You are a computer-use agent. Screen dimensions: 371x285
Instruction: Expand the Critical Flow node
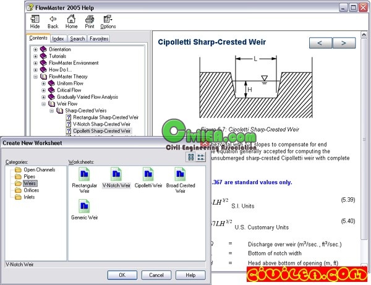[x=43, y=90]
